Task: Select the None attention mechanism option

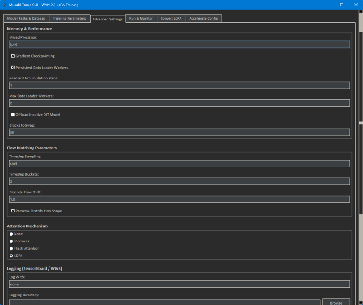Action: click(12, 234)
